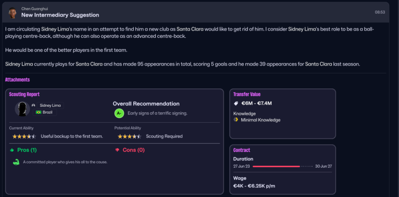This screenshot has height=197, width=399.
Task: Select the Scouting Report panel heading
Action: coord(24,94)
